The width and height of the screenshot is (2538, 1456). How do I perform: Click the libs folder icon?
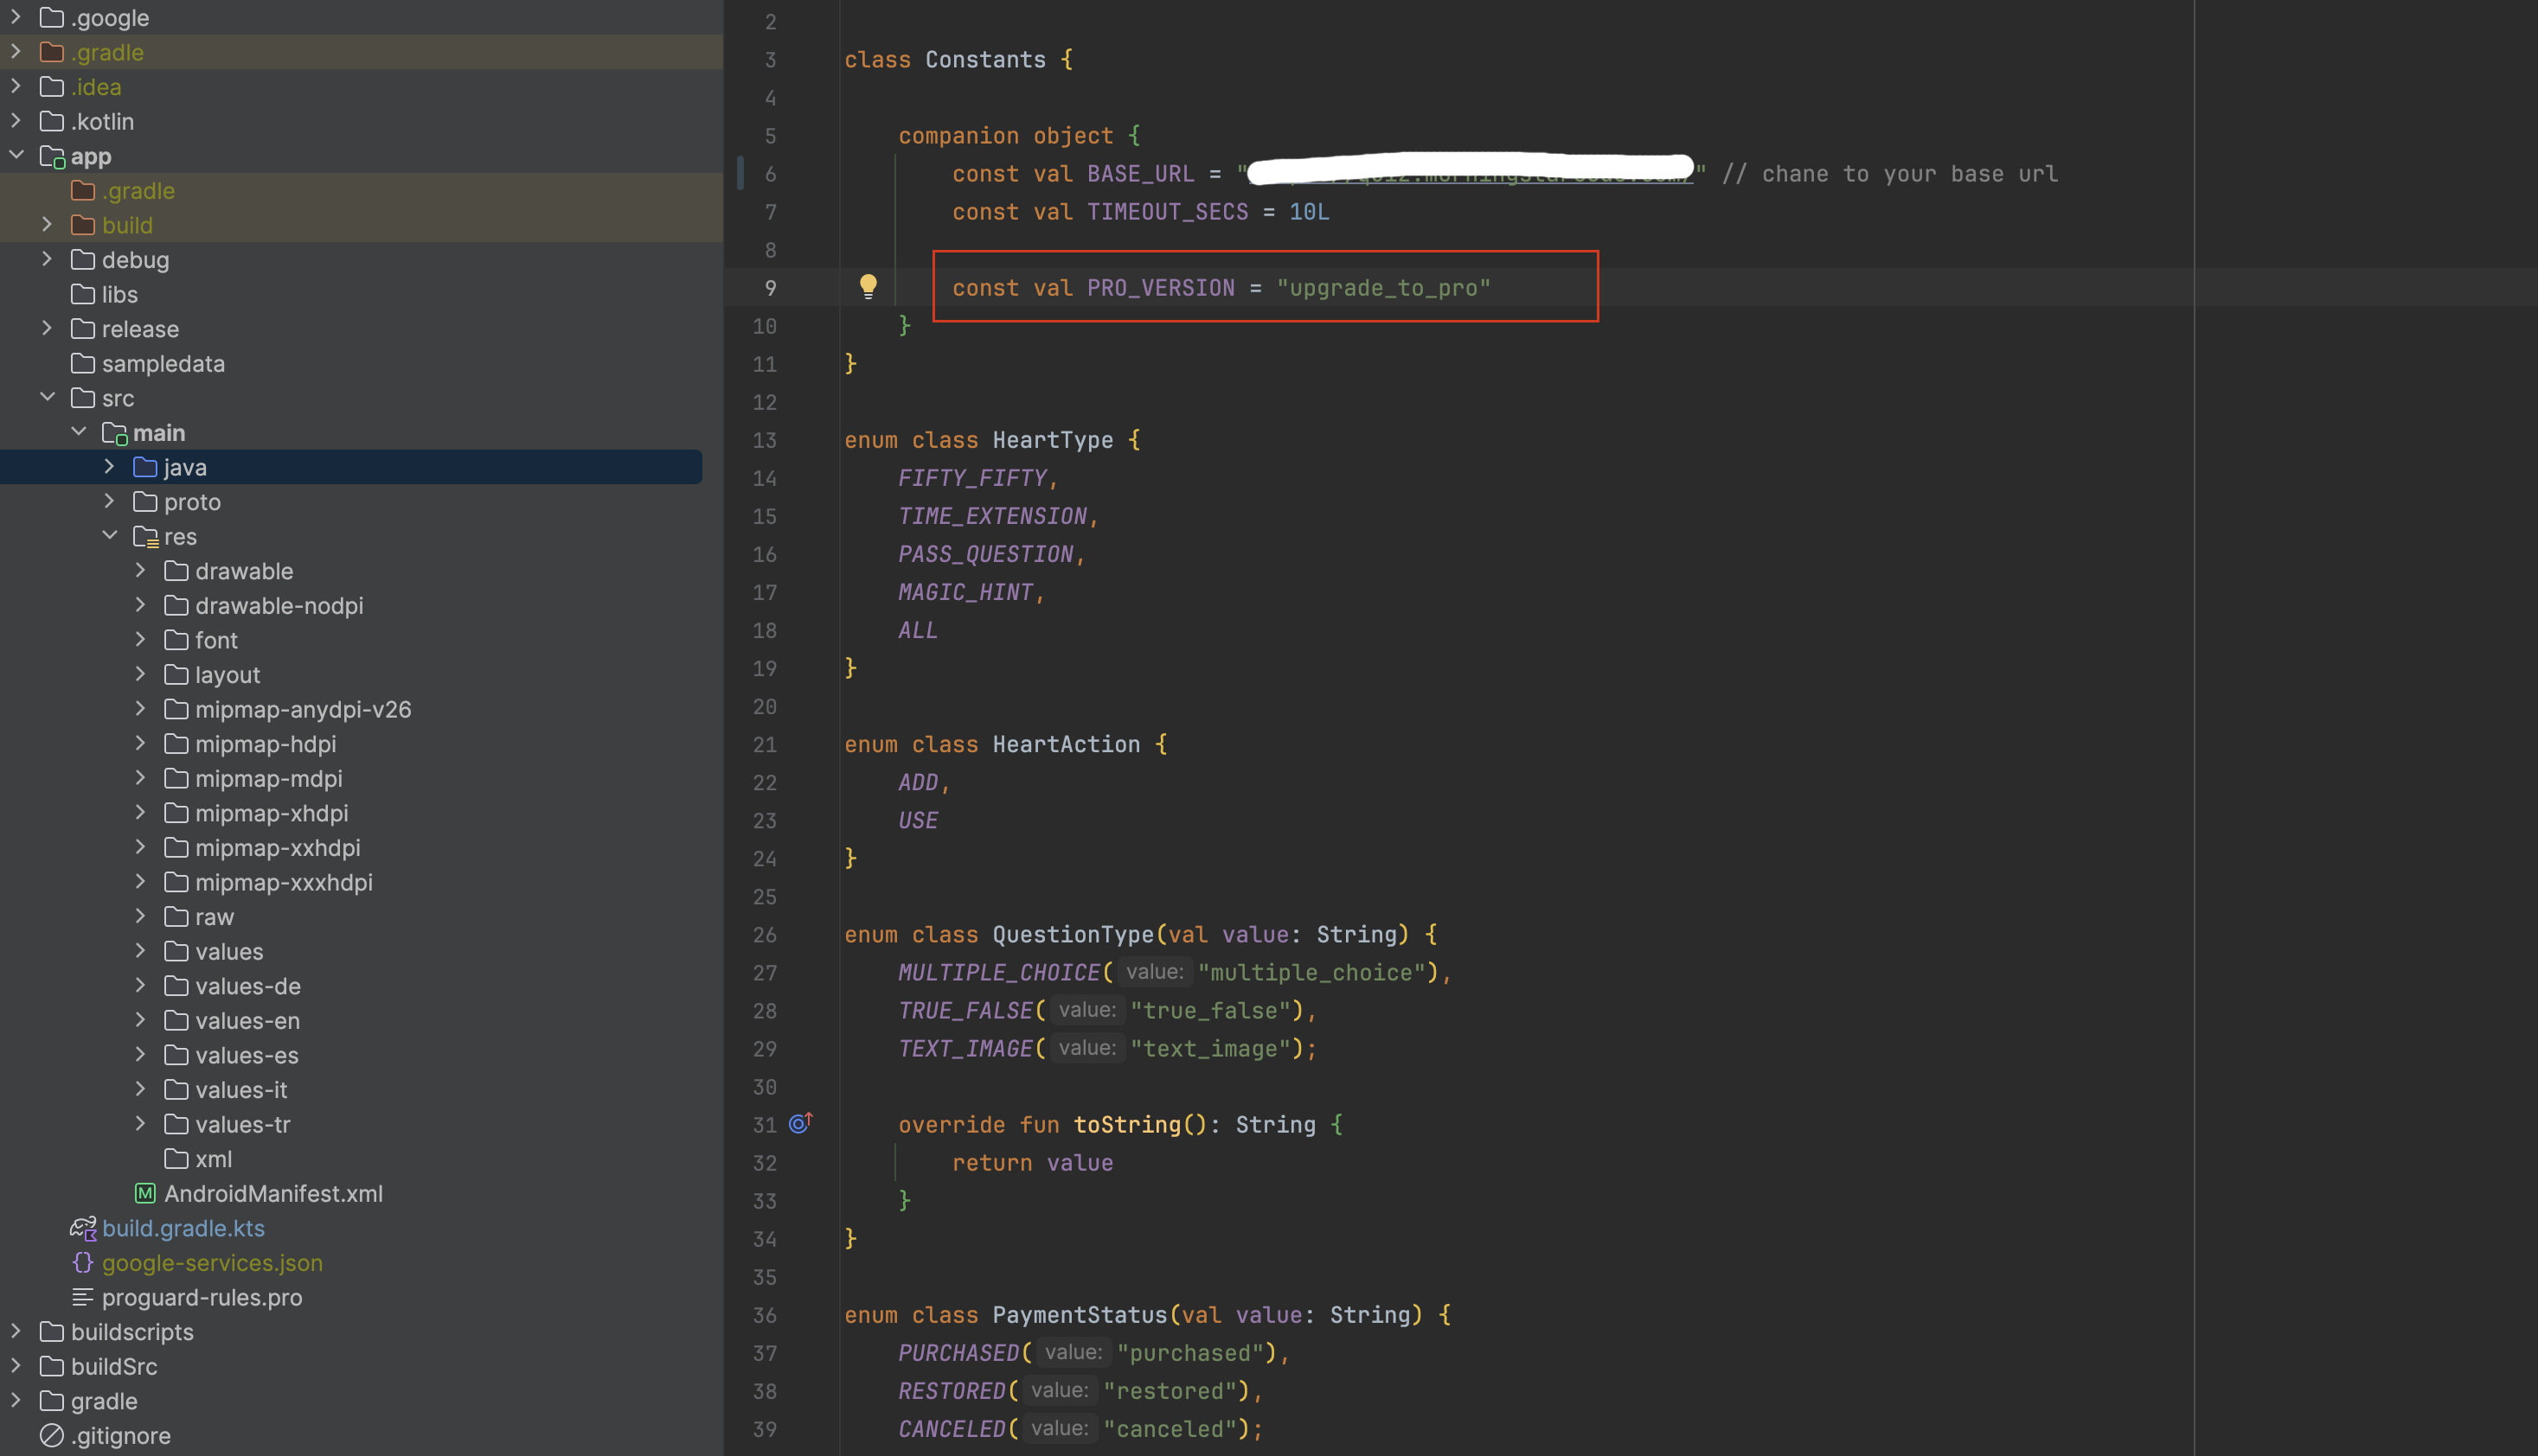(x=83, y=294)
